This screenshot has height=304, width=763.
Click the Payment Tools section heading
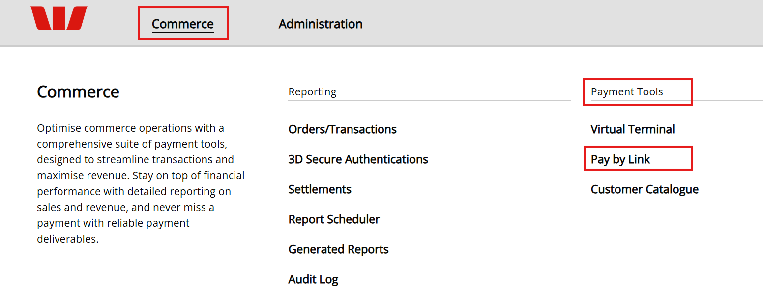[x=627, y=92]
